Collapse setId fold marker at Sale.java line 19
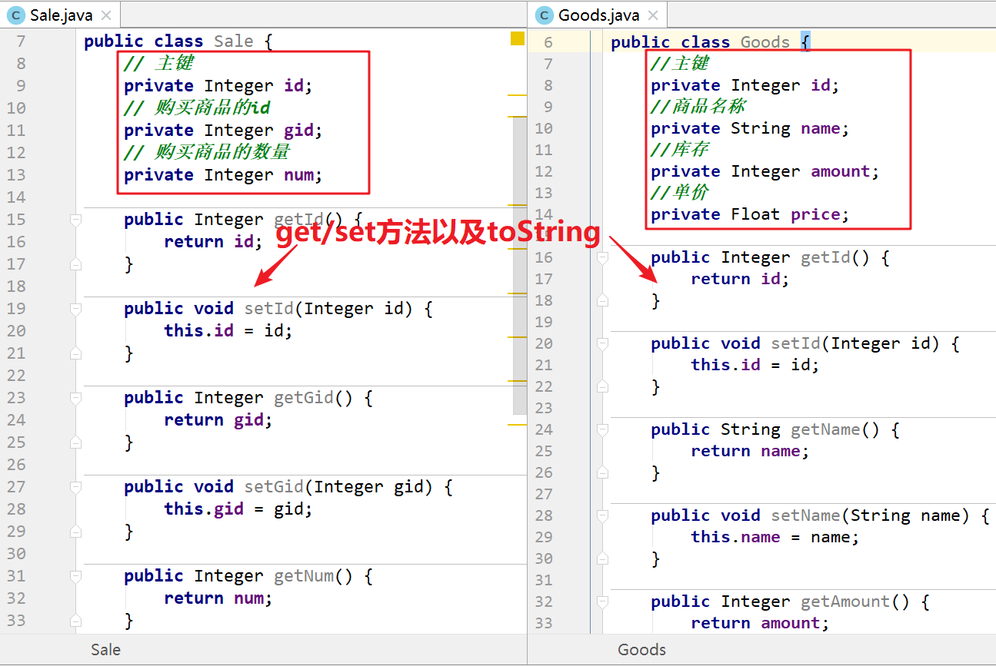996x666 pixels. pos(75,309)
